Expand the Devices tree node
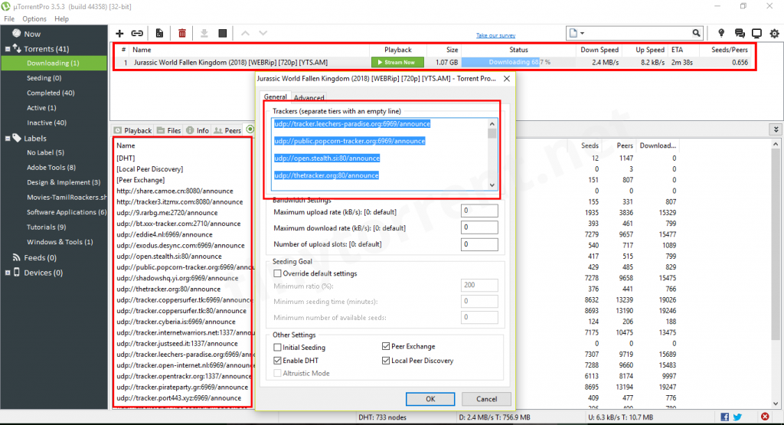The image size is (784, 425). 8,273
